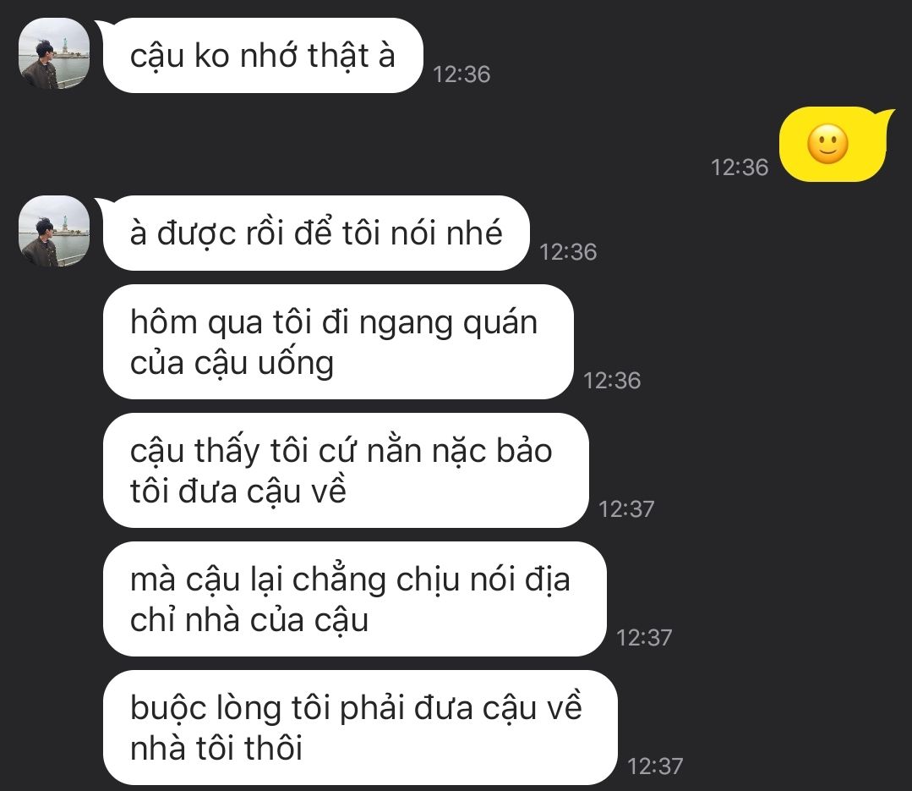Tap the 'hôm qua tôi đi ngang quán' message
The height and width of the screenshot is (791, 912).
(x=338, y=342)
